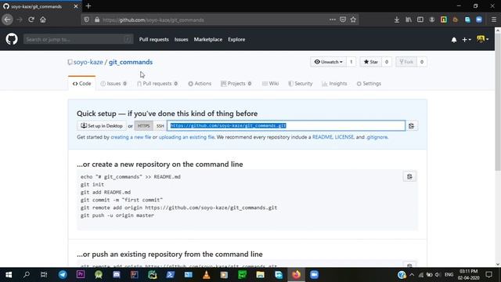501x282 pixels.
Task: Open page actions three-dots menu
Action: coord(332,20)
